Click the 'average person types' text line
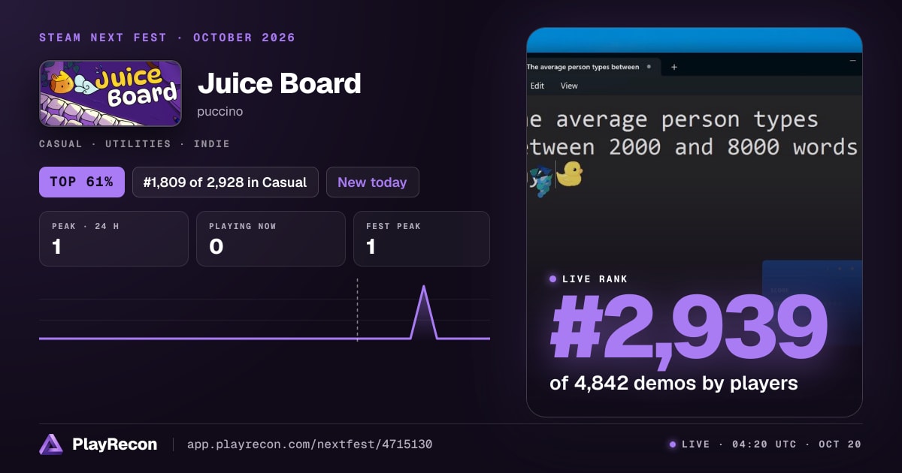 tap(673, 120)
